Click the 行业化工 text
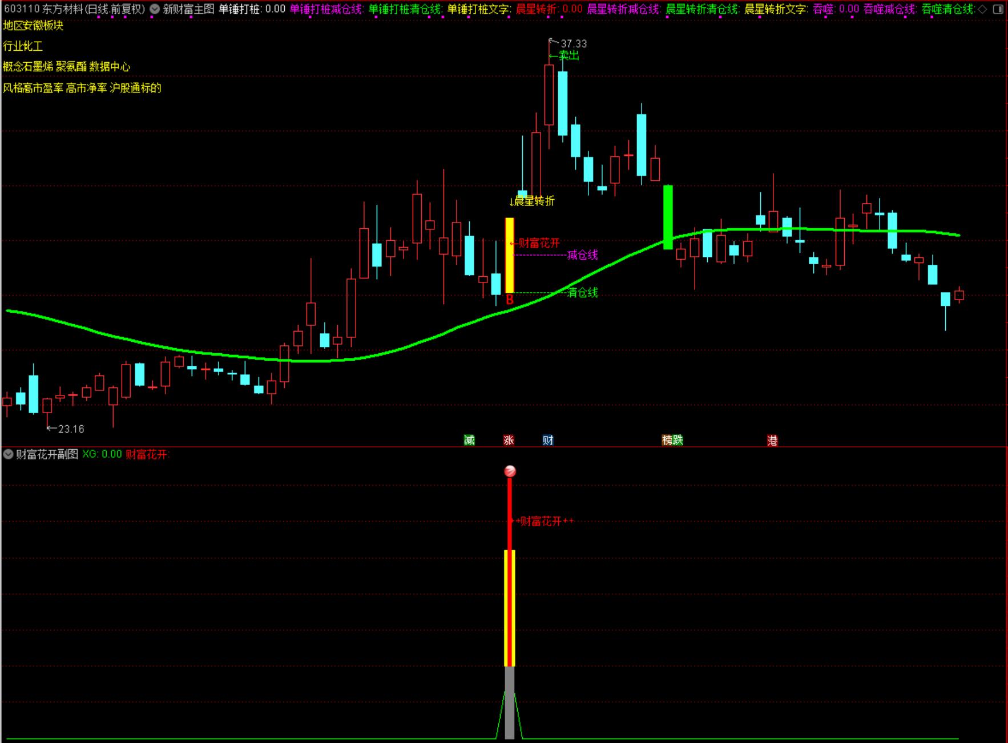Image resolution: width=1008 pixels, height=743 pixels. click(x=23, y=46)
